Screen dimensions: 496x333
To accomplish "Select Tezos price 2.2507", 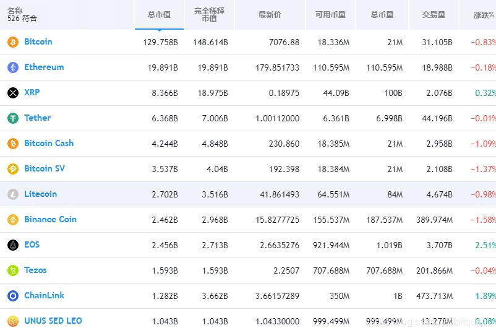I will (286, 270).
